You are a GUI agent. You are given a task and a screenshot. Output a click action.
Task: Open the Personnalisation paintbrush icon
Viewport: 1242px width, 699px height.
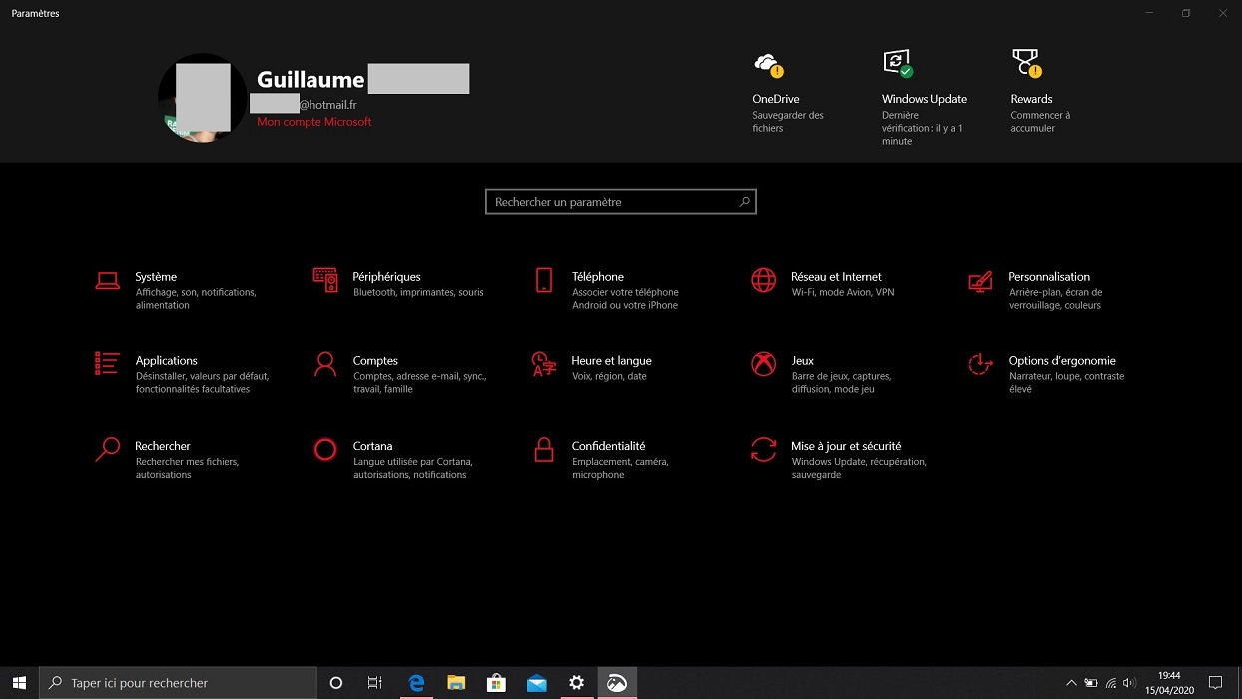980,280
